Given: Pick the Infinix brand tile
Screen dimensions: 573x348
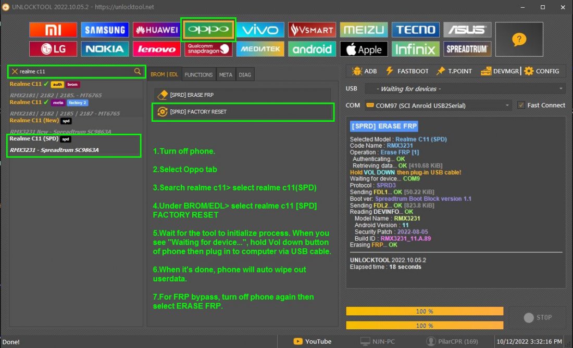Looking at the screenshot, I should 416,49.
